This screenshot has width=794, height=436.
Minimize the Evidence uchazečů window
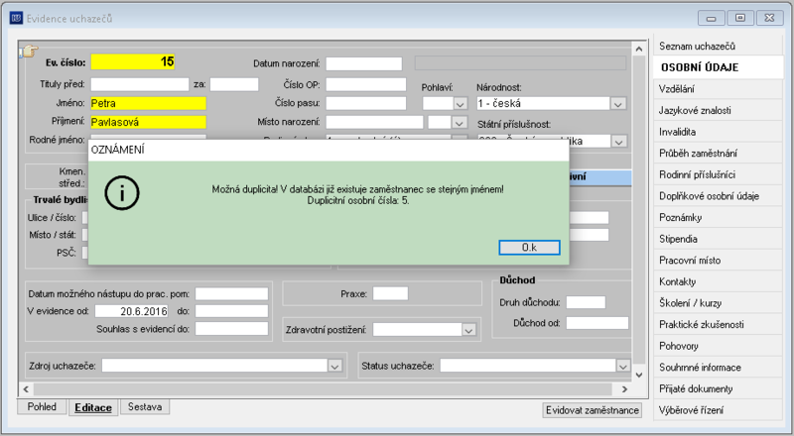(711, 18)
